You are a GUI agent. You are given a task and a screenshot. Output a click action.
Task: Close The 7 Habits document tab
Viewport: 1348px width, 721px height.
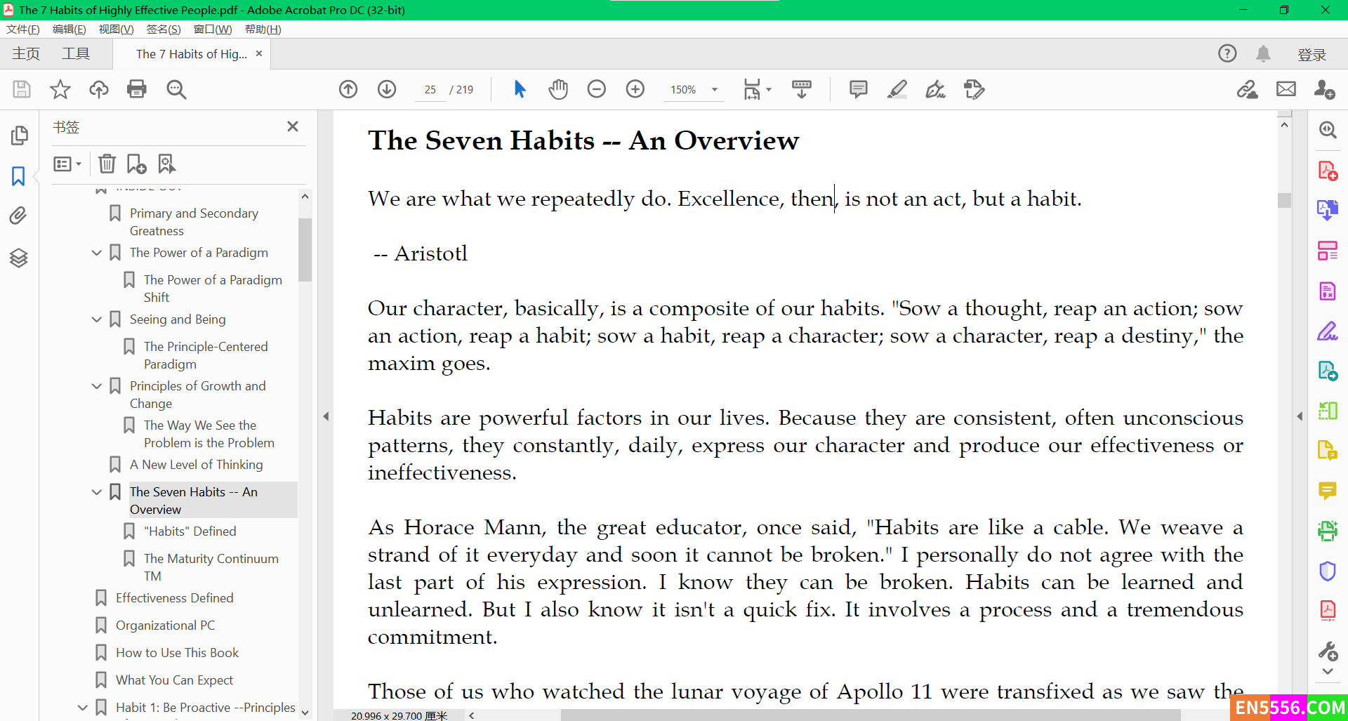coord(259,53)
